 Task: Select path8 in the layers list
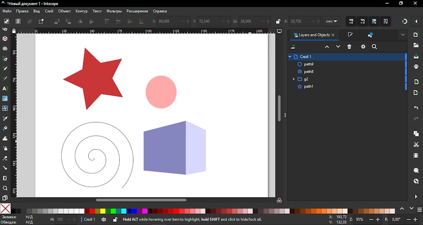(x=308, y=72)
